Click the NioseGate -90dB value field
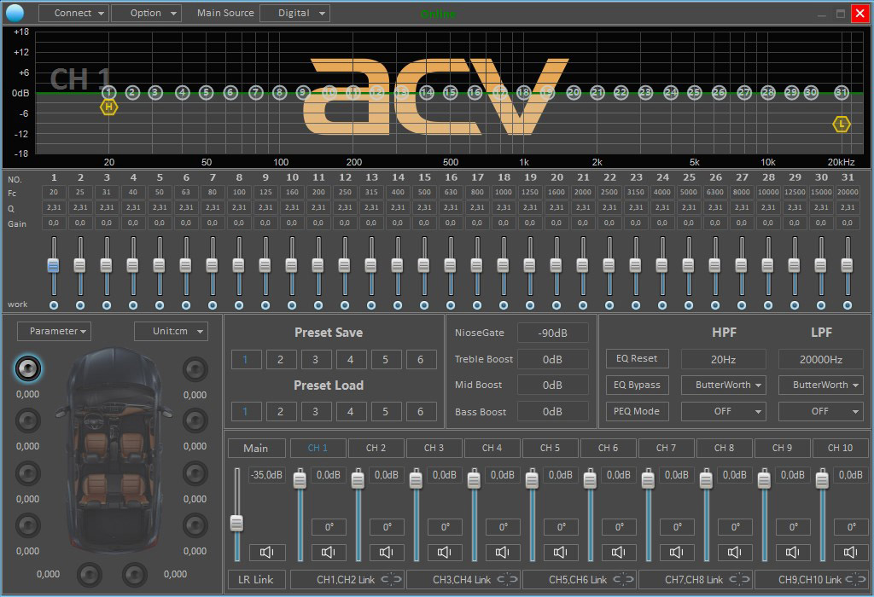874x597 pixels. (x=553, y=333)
